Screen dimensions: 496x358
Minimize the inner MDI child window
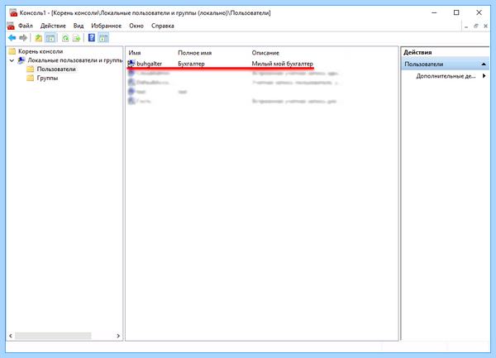(466, 26)
